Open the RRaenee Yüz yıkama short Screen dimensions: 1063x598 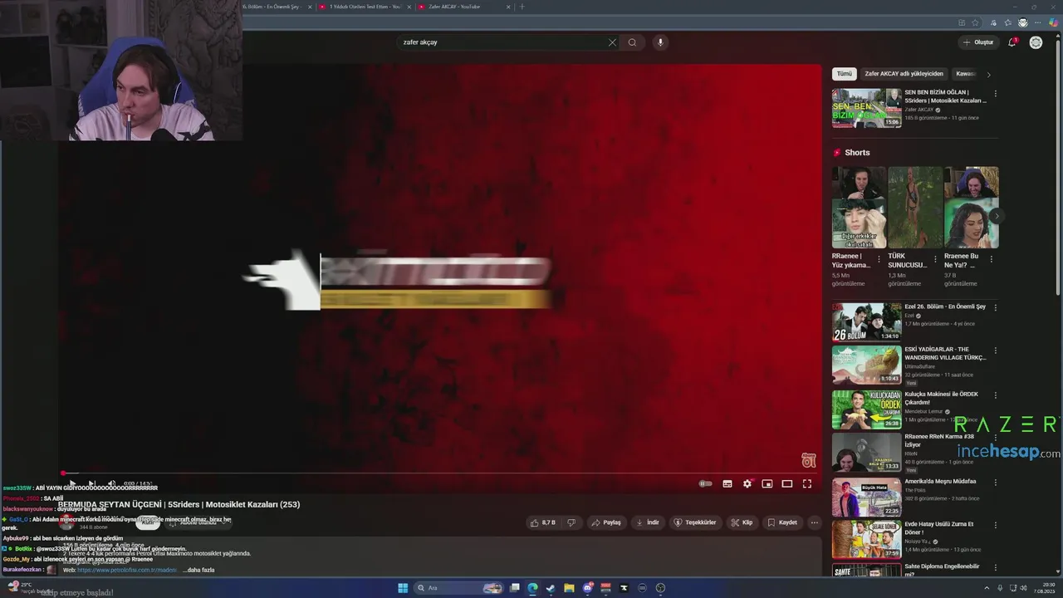point(859,208)
